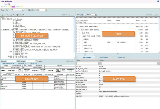160x109 pixels.
Task: Click the SQL editor scroll-up arrow
Action: (74, 18)
